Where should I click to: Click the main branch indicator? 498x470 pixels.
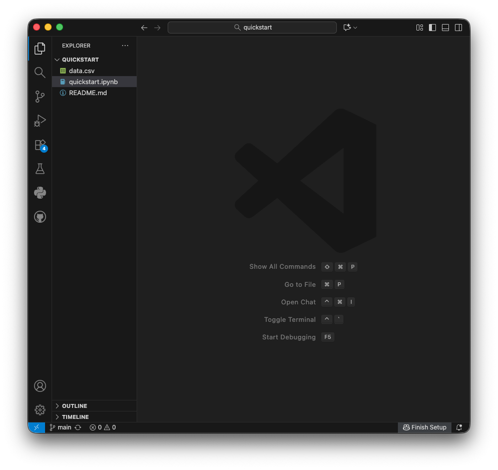pos(60,427)
